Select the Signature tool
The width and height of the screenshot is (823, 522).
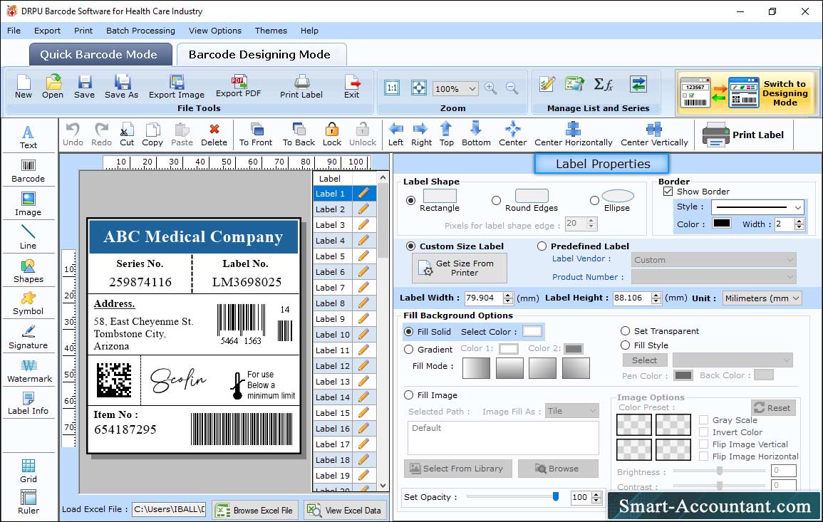[x=29, y=338]
